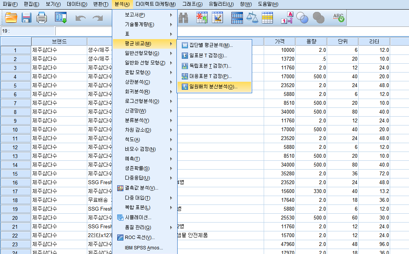
Task: Expand the 기술통계량(E) submenu
Action: pyautogui.click(x=145, y=25)
